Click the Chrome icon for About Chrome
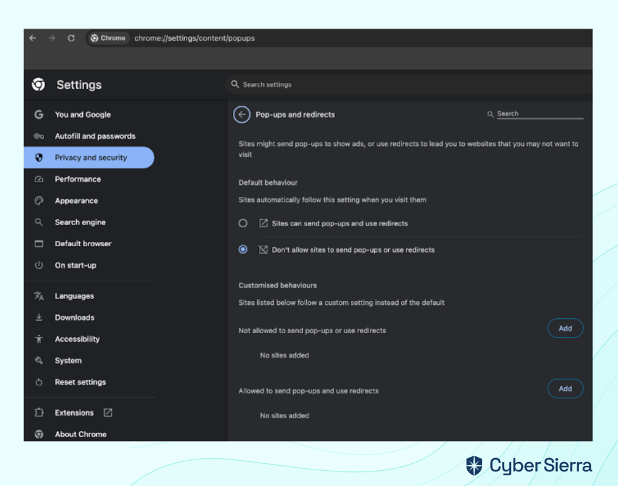Viewport: 618px width, 486px height. pos(39,434)
